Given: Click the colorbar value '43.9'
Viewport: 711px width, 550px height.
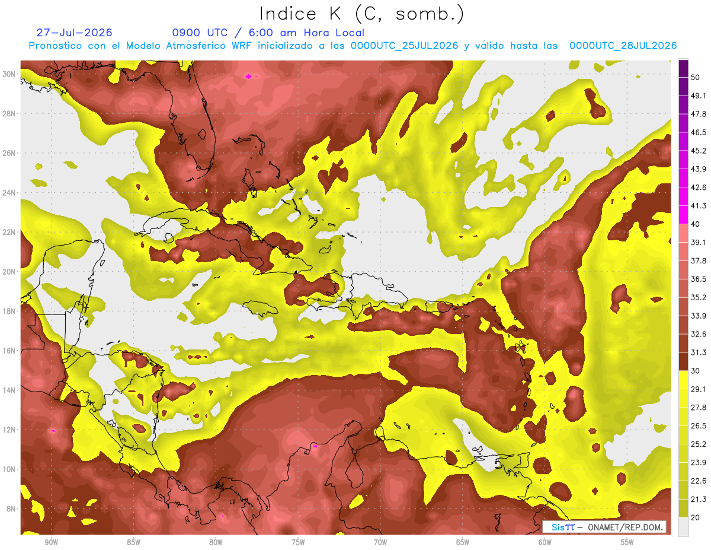Looking at the screenshot, I should 698,169.
